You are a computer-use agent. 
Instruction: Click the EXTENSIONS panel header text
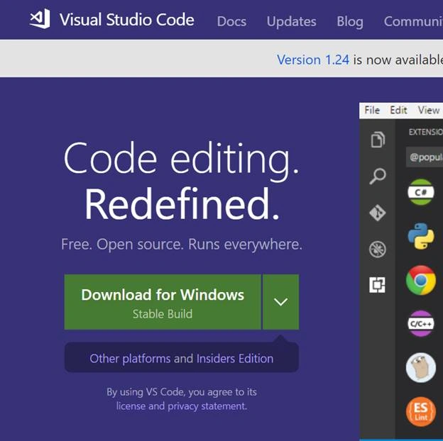coord(426,132)
